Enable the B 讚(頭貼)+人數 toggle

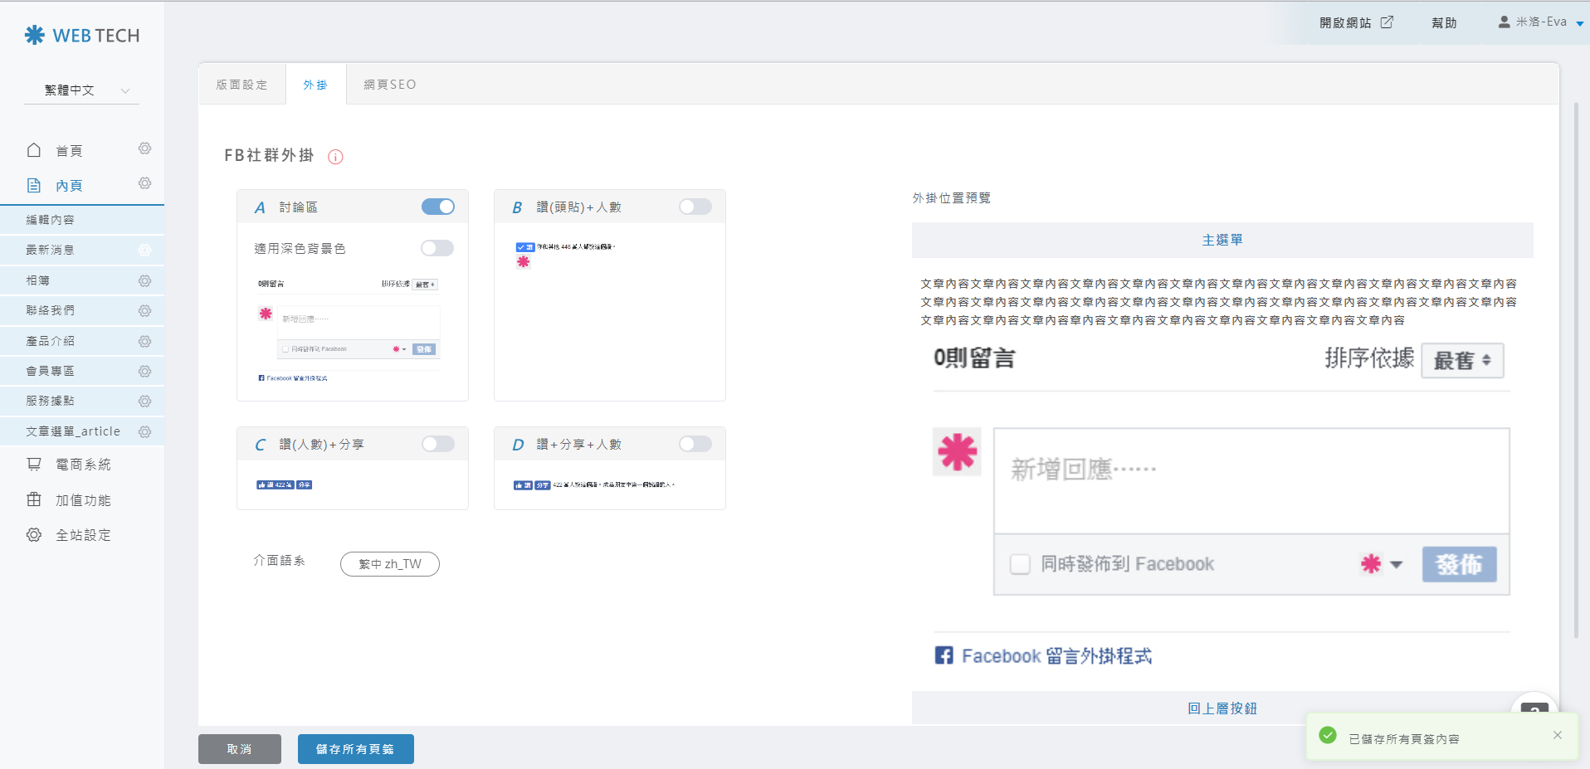(695, 207)
